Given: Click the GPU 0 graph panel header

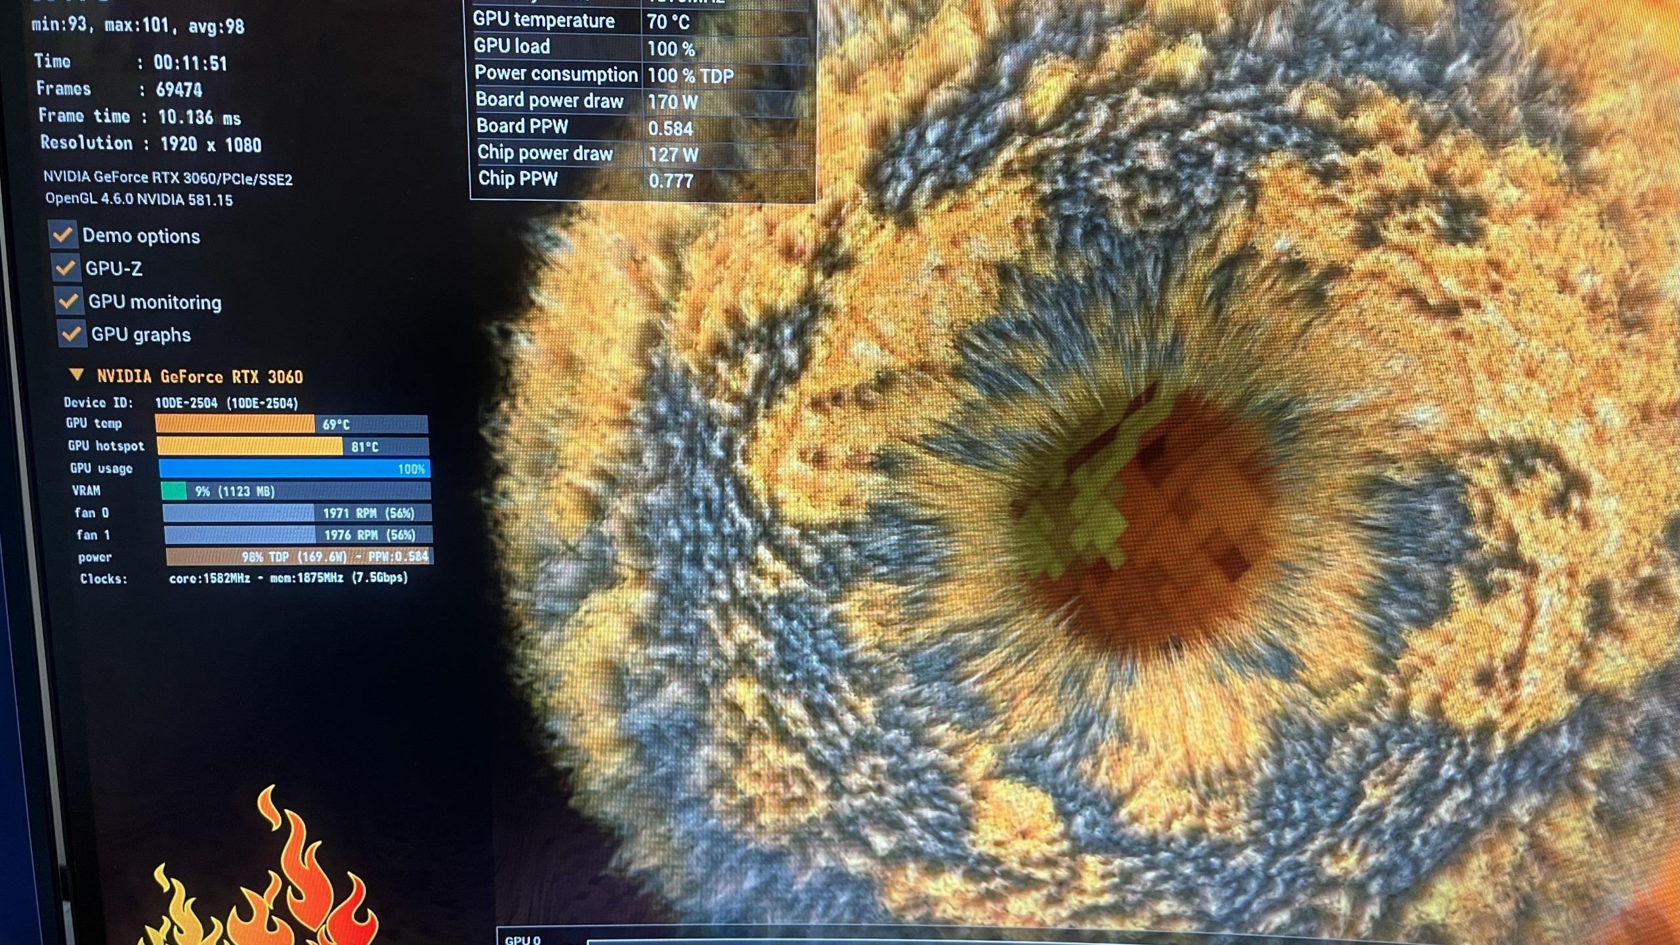Looking at the screenshot, I should pos(523,939).
